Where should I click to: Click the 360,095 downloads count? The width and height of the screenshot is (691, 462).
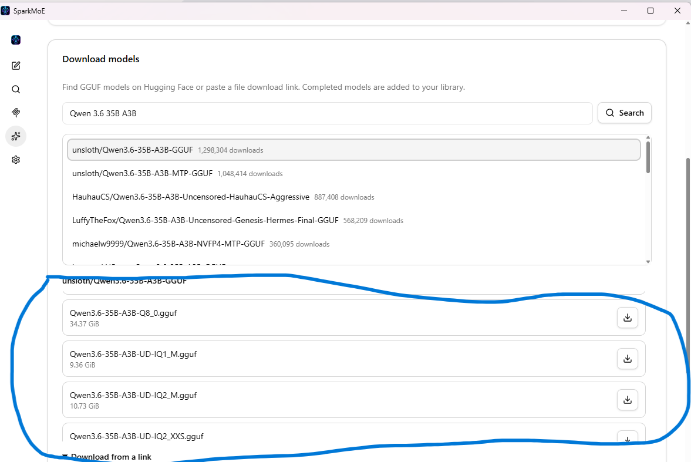click(x=299, y=244)
